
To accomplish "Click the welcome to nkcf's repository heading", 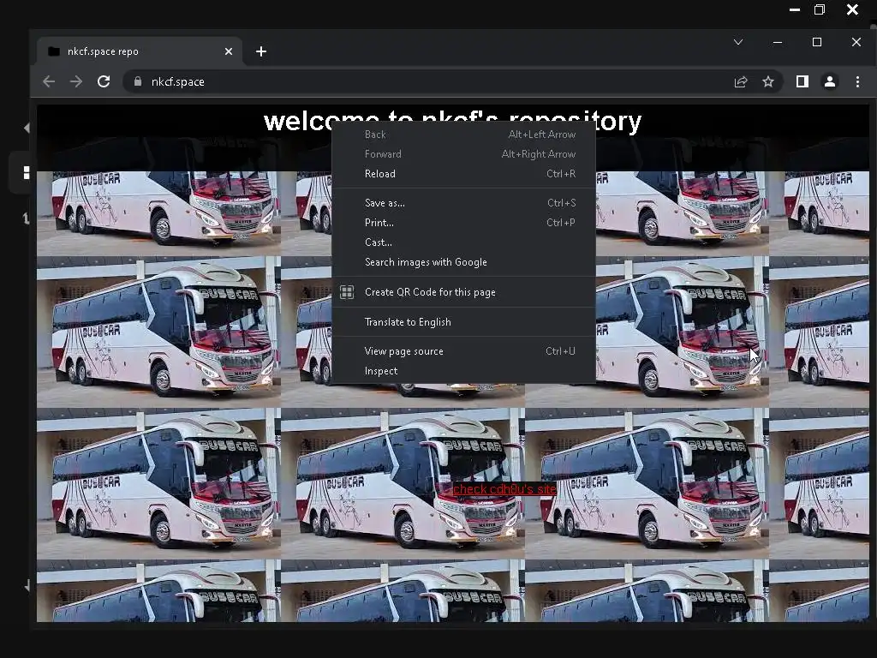I will click(452, 121).
